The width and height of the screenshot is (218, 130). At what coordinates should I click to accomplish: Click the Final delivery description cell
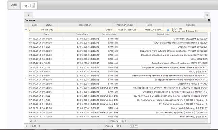tap(163, 117)
